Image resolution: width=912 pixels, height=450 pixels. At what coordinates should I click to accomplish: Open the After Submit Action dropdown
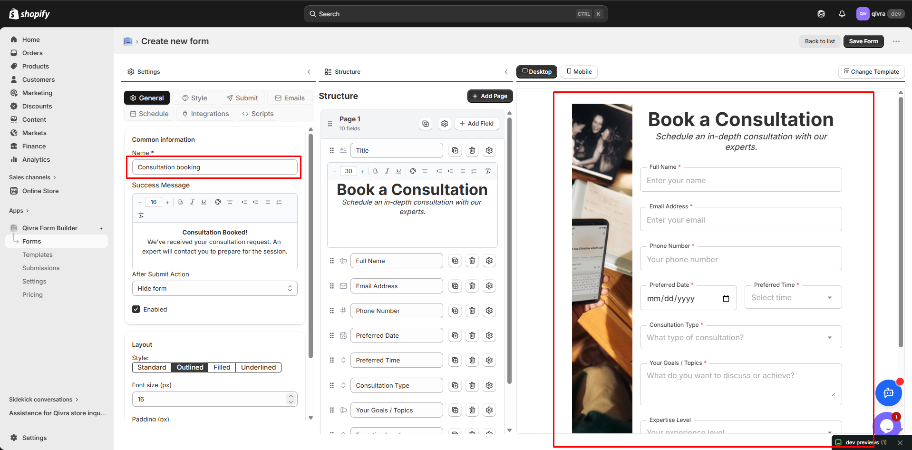215,288
